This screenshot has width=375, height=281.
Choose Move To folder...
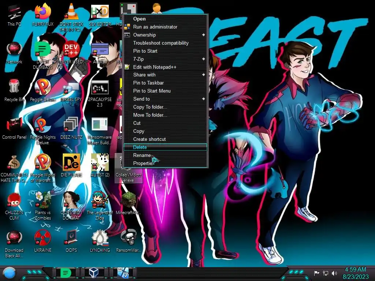[x=165, y=115]
